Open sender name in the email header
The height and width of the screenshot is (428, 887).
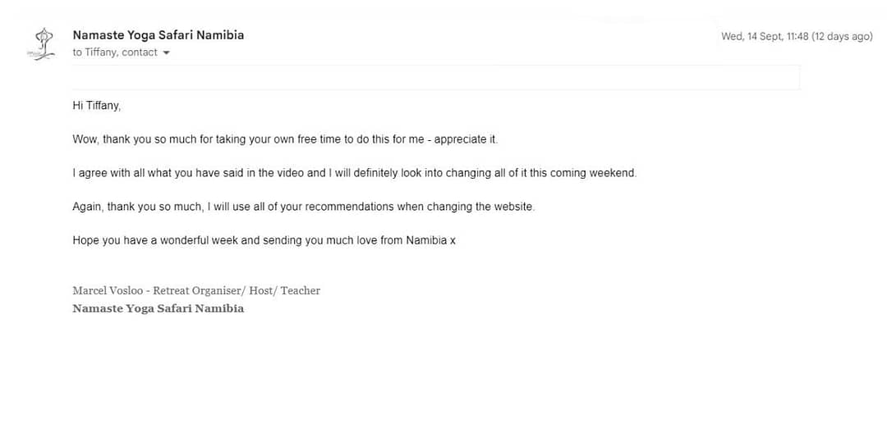pyautogui.click(x=159, y=35)
